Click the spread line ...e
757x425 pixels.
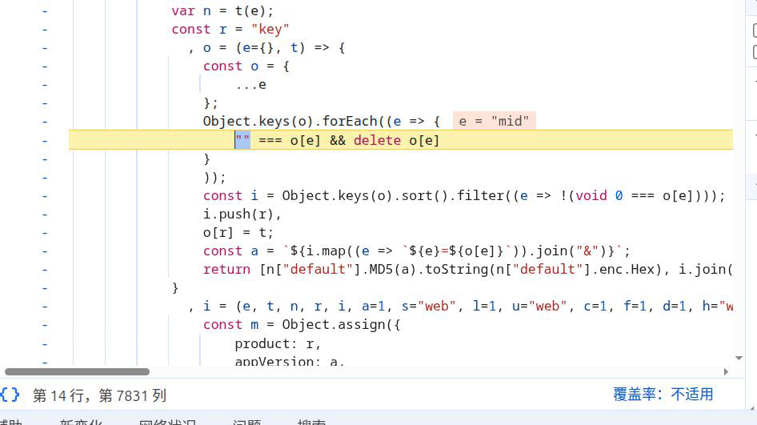point(250,85)
